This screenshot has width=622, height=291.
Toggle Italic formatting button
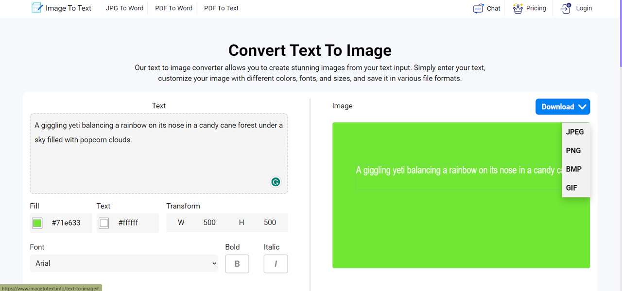pos(276,264)
